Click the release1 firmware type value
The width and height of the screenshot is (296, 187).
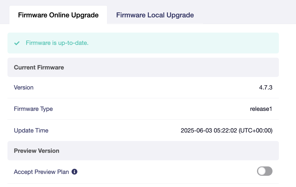point(261,109)
